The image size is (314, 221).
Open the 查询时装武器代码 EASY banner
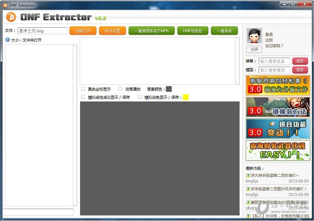[277, 151]
